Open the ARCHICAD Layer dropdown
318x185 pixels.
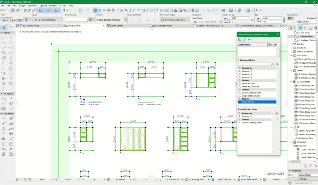[48, 20]
